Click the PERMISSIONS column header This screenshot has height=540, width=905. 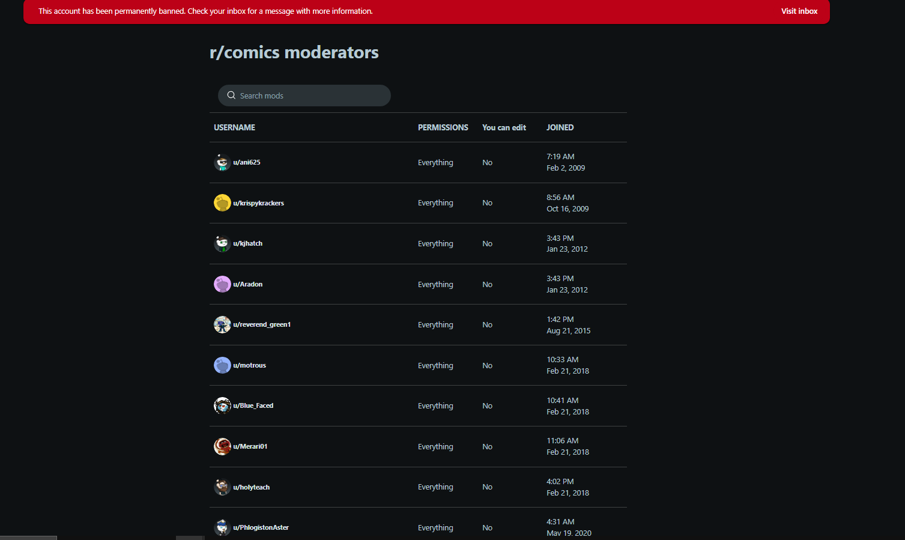[x=443, y=127]
